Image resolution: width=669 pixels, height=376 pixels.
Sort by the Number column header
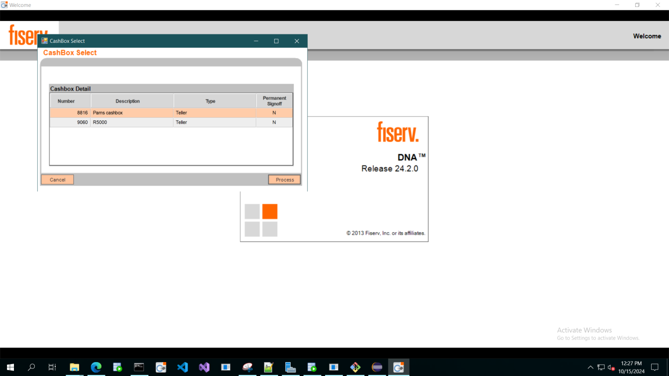pos(70,101)
